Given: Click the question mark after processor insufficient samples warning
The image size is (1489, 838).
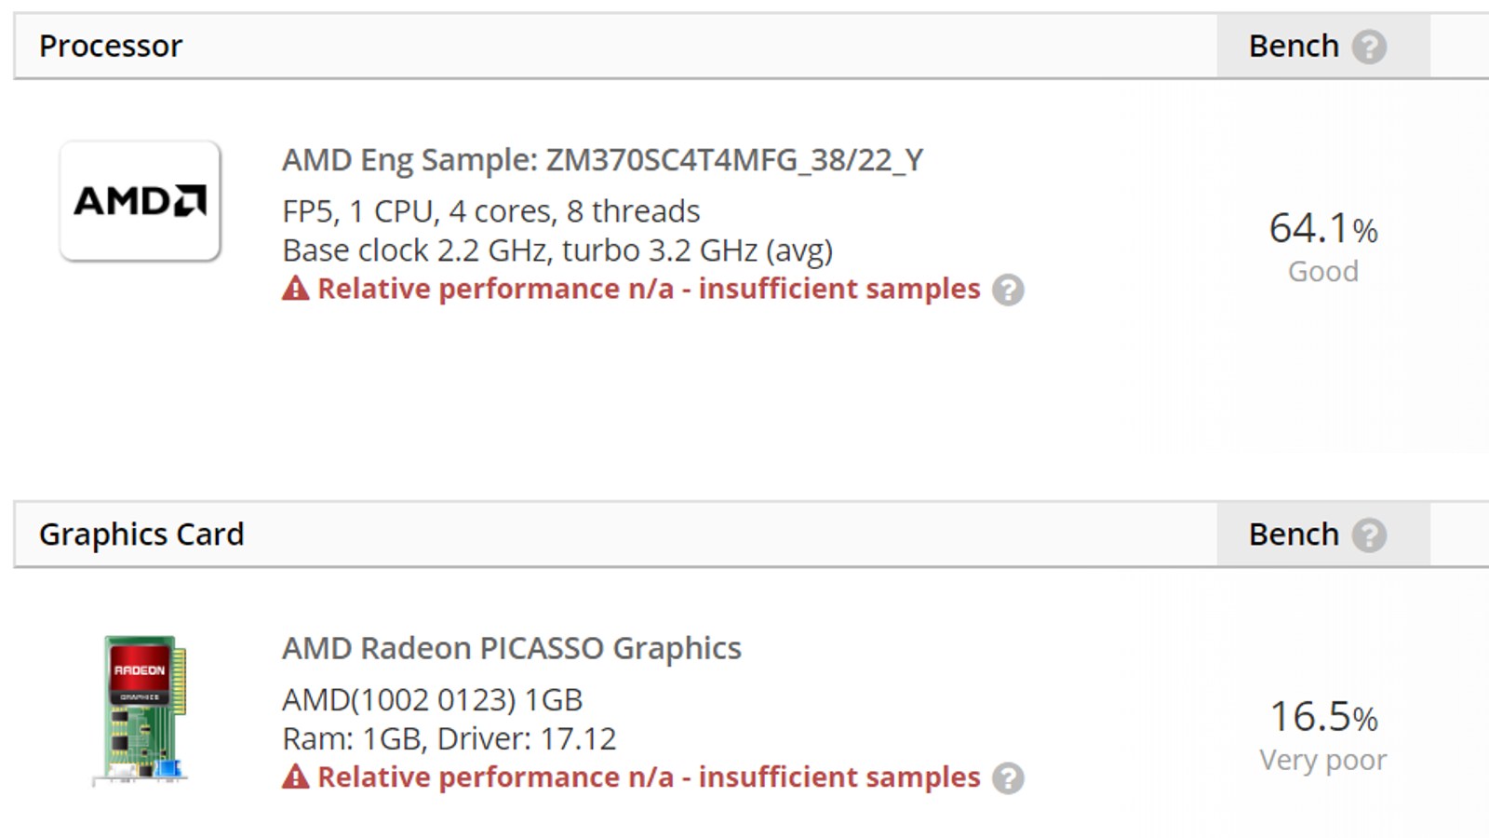Looking at the screenshot, I should [1011, 291].
